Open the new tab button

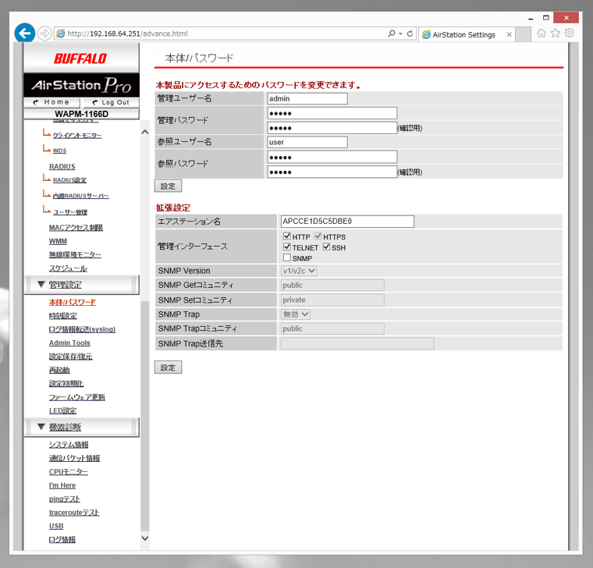(x=523, y=34)
